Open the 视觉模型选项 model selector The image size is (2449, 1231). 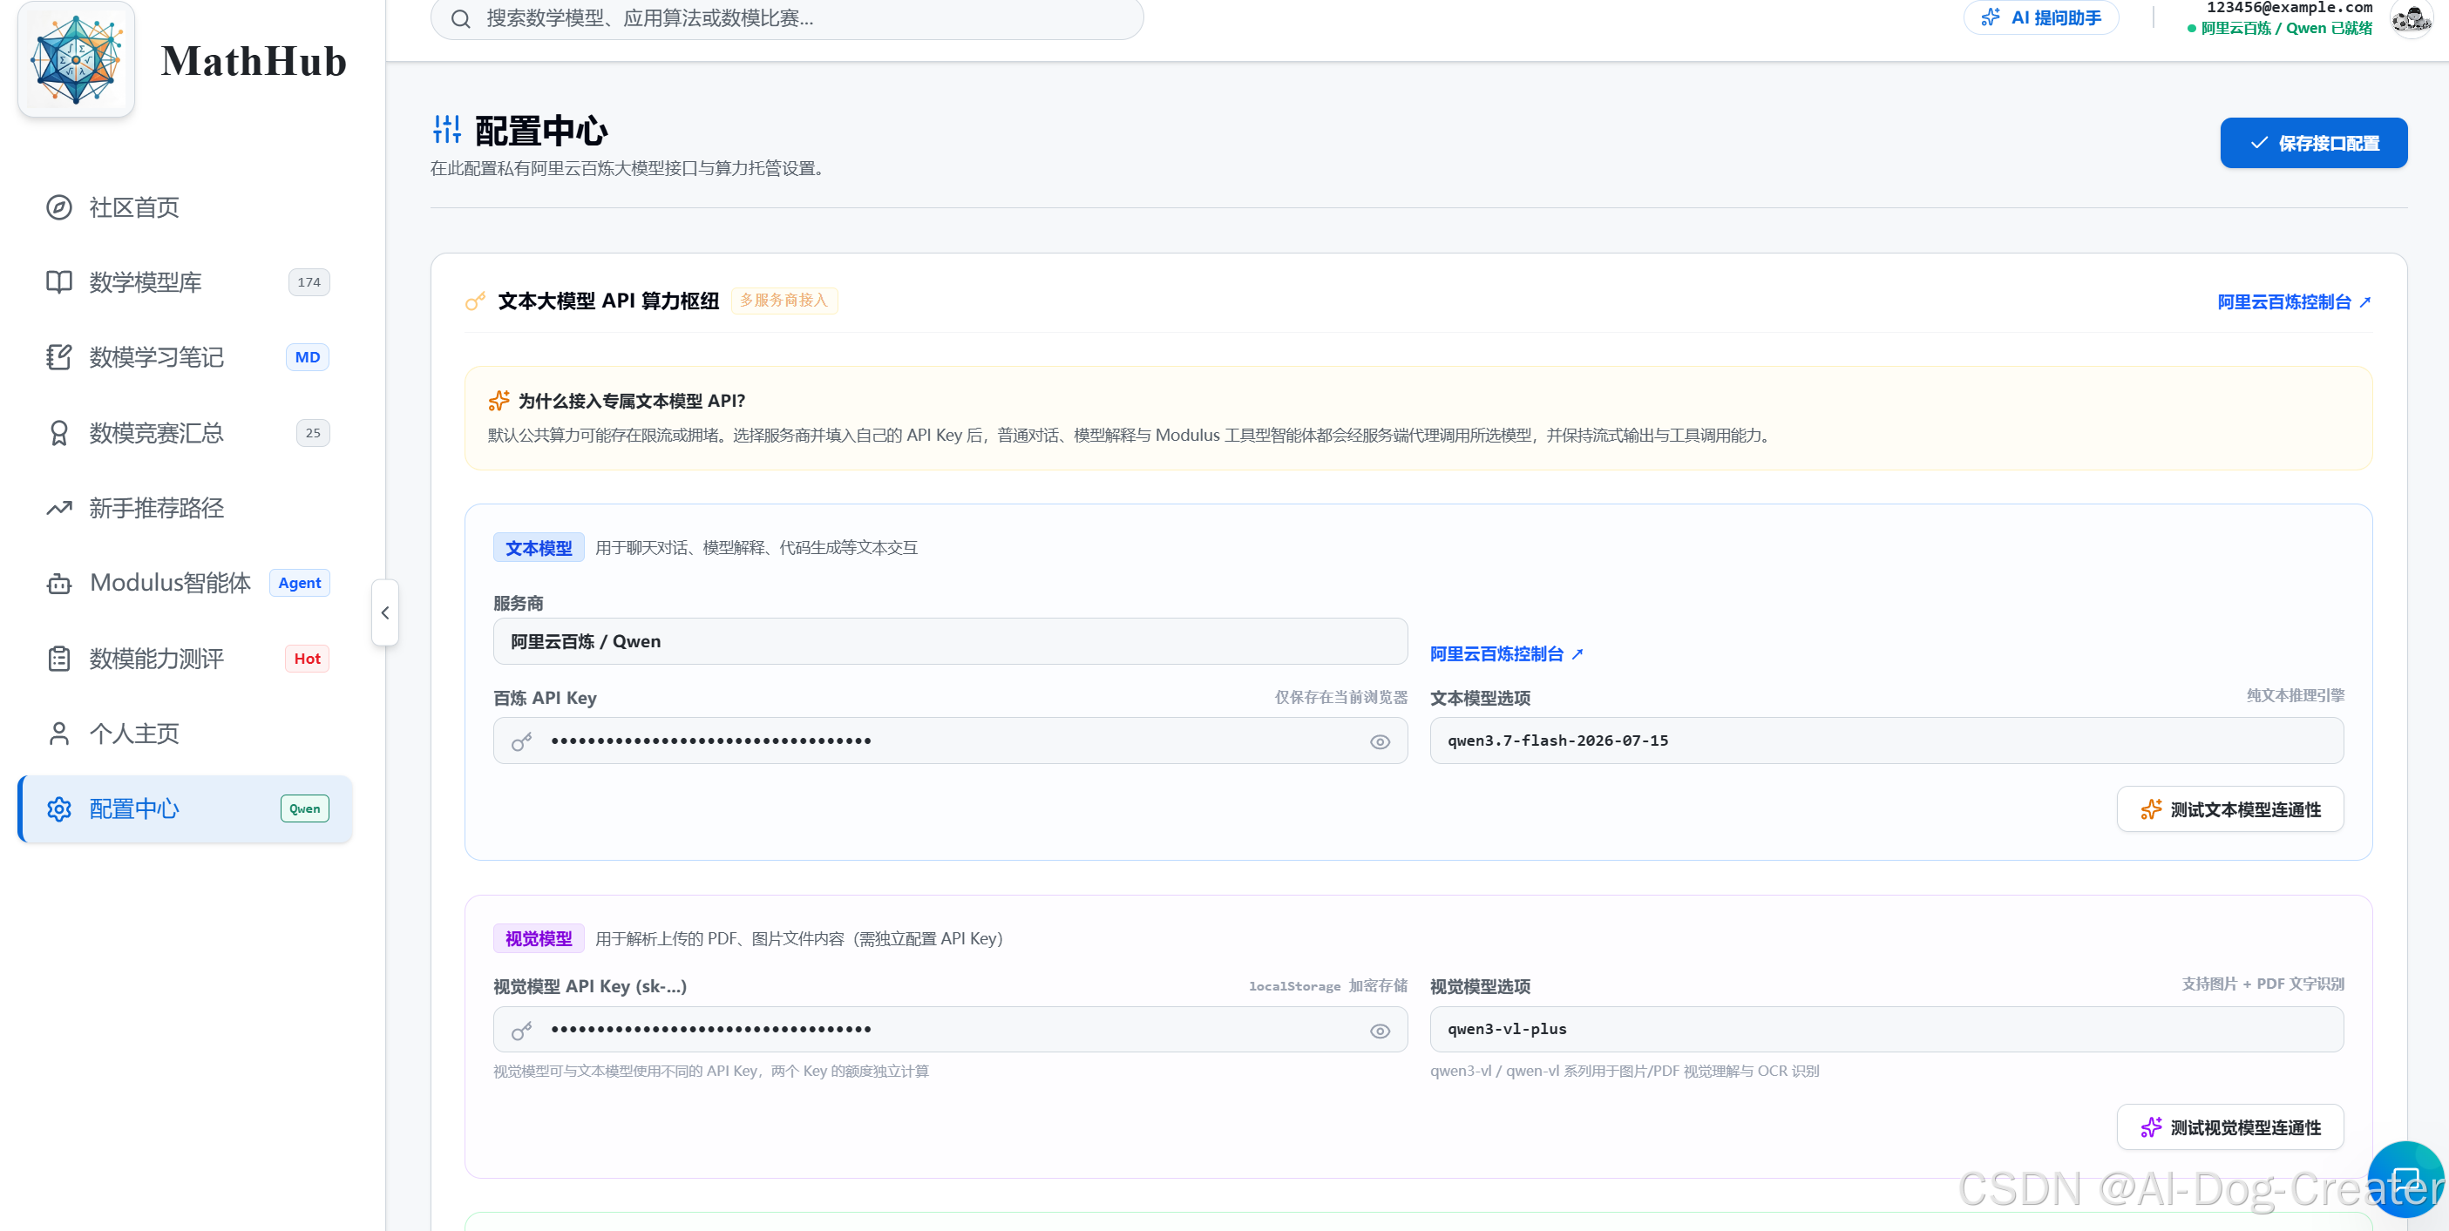point(1887,1030)
